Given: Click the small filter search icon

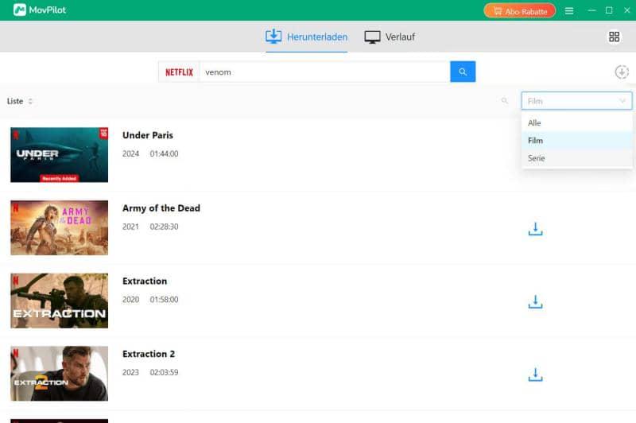Looking at the screenshot, I should tap(505, 100).
